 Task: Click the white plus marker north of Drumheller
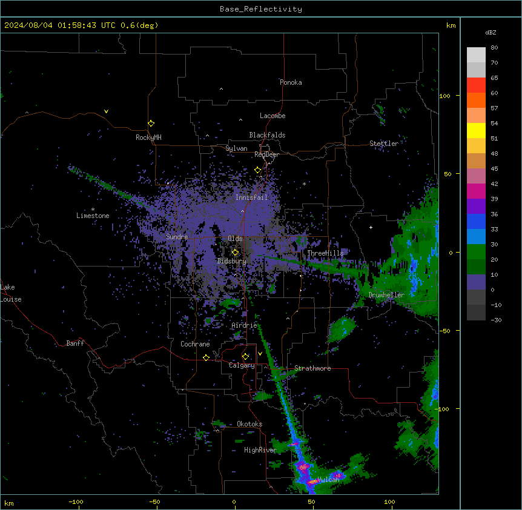click(x=371, y=227)
